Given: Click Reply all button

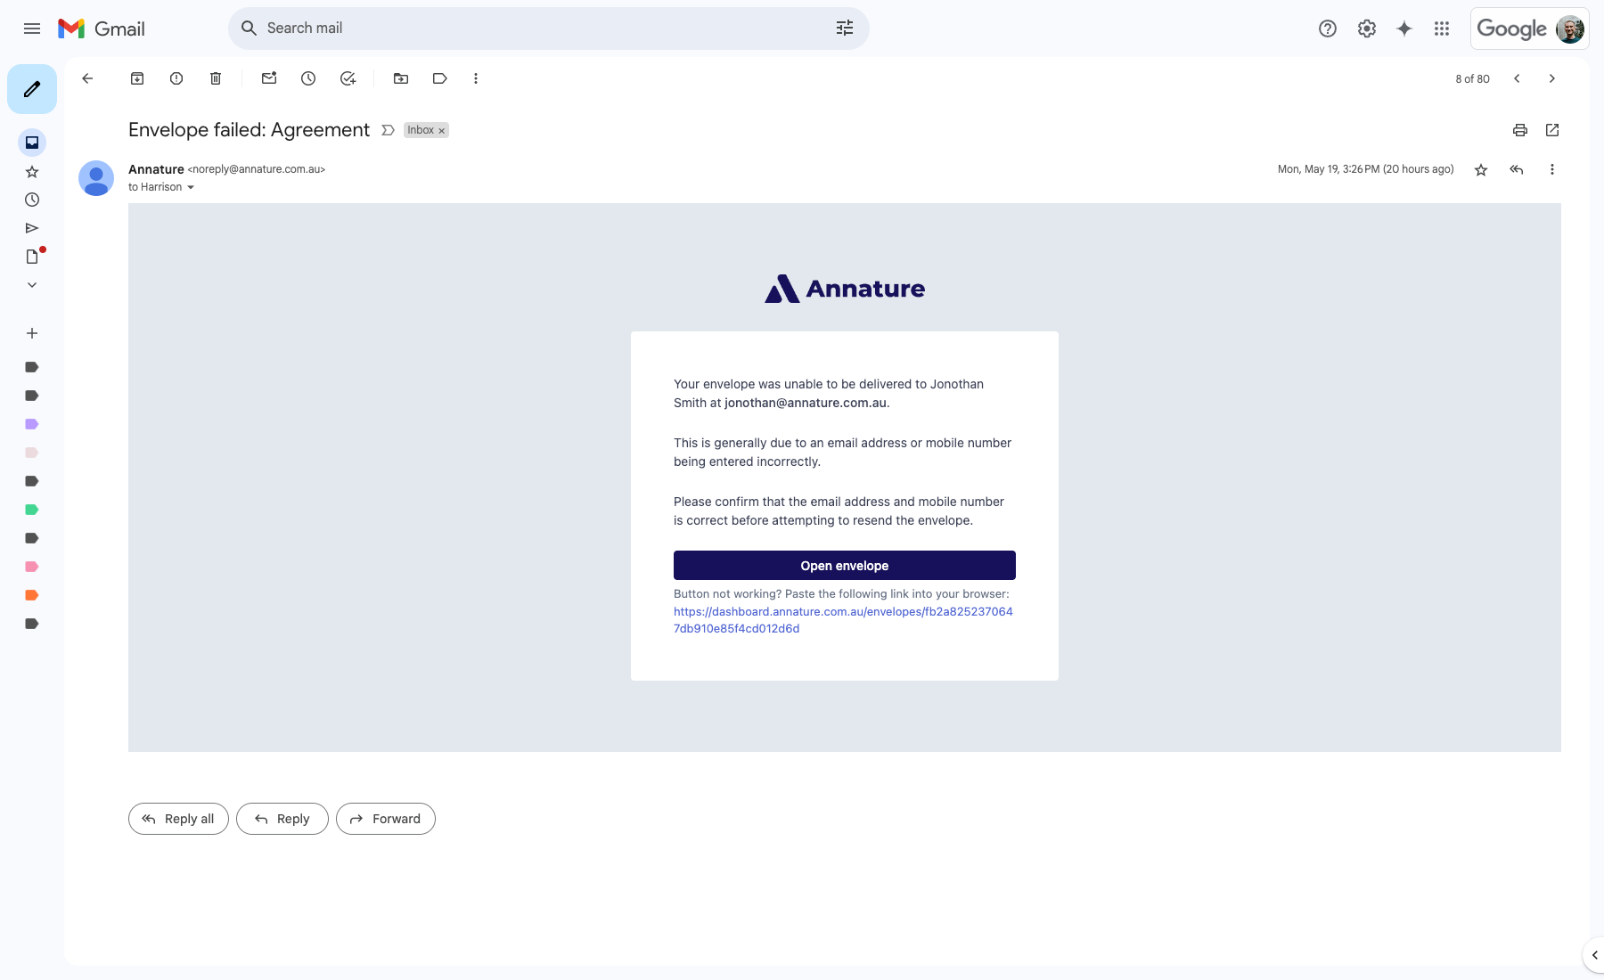Looking at the screenshot, I should click(178, 819).
